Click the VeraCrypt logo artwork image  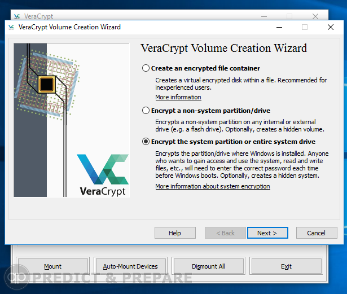pos(72,120)
